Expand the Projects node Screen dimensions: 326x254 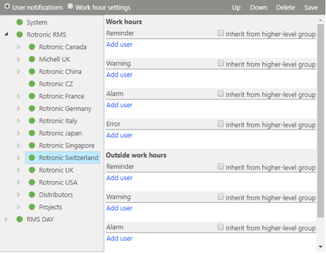click(x=19, y=207)
